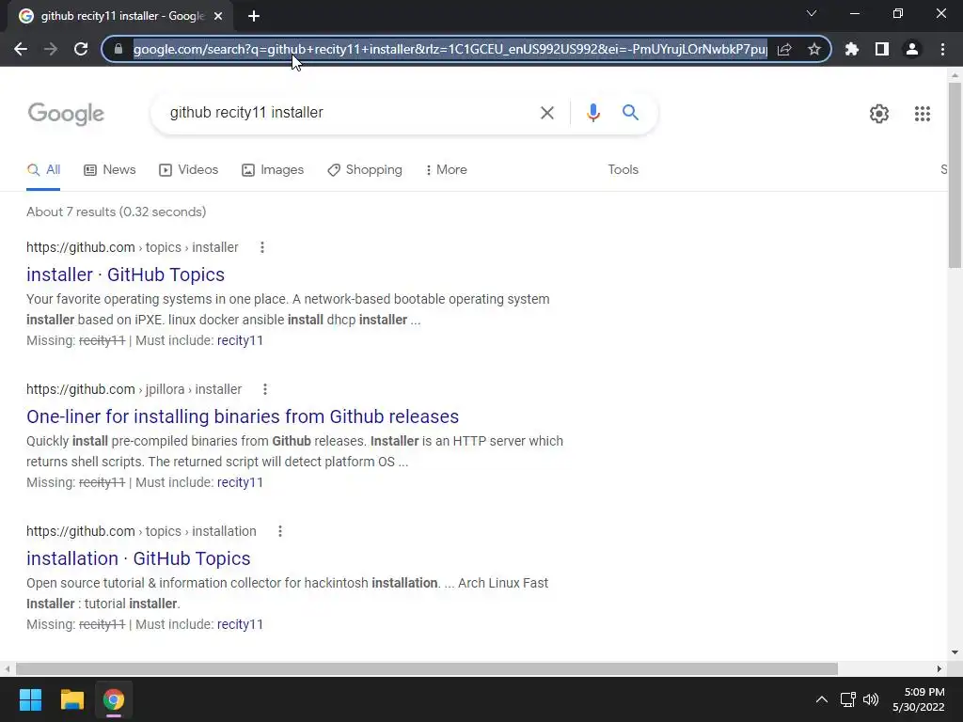Open clock and date 5:09 PM
This screenshot has height=722, width=963.
click(919, 699)
